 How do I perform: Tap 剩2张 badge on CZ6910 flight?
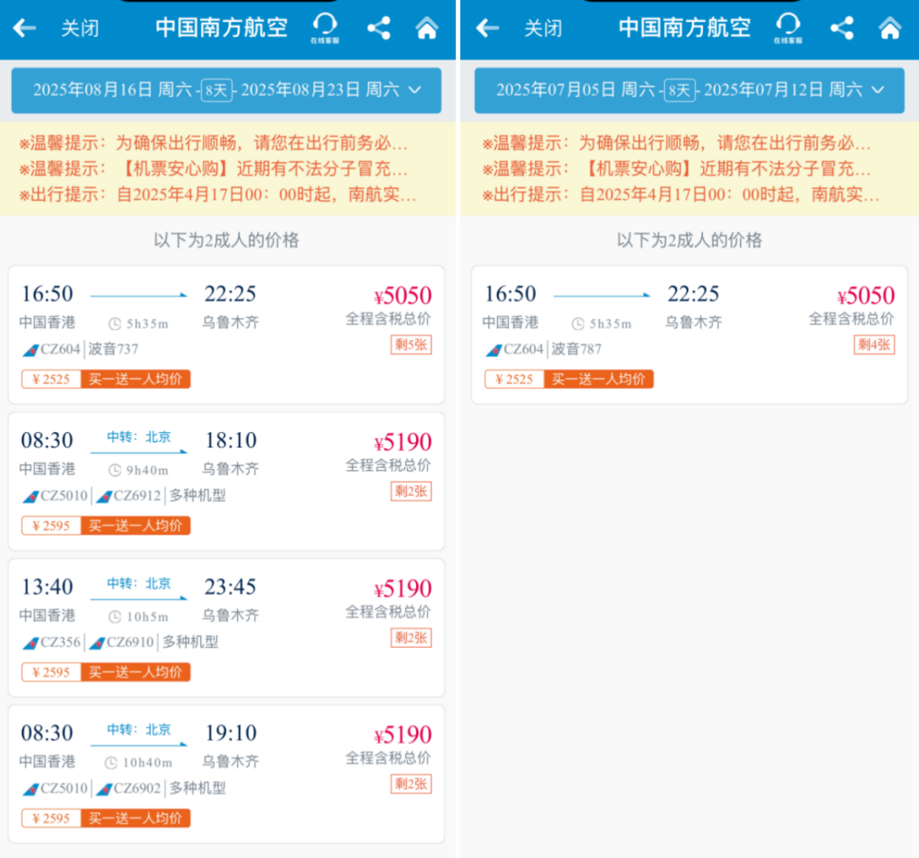[x=411, y=638]
